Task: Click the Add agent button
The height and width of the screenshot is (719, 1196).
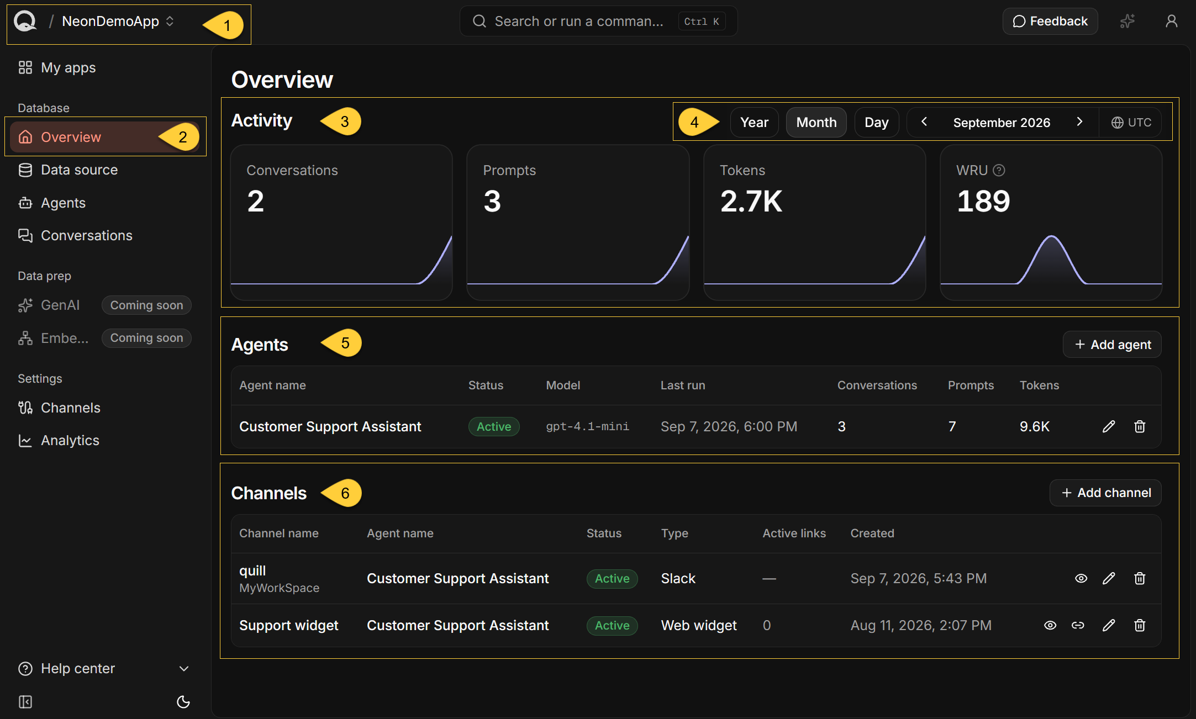Action: click(1112, 345)
